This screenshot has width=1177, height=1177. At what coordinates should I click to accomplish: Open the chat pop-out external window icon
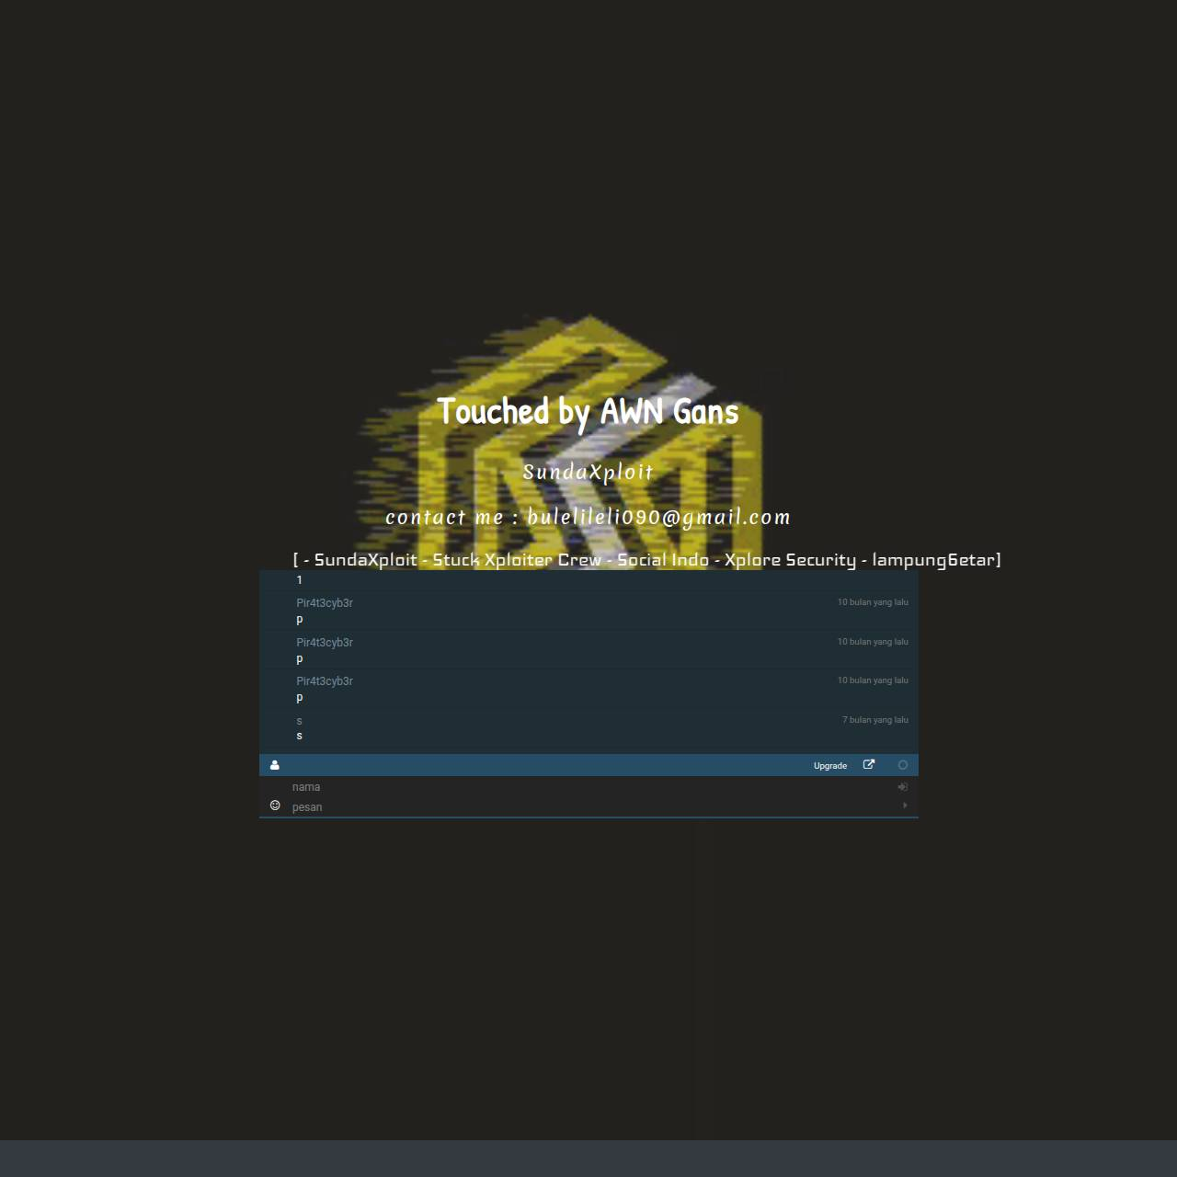(x=869, y=765)
